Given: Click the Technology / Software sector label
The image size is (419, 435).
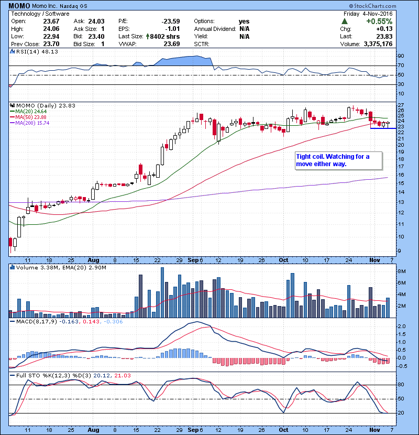Looking at the screenshot, I should coord(40,14).
